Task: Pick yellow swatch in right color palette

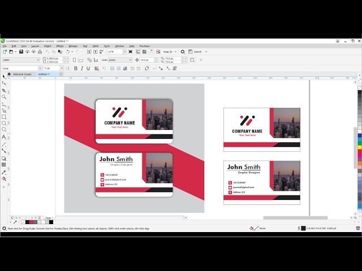Action: tap(360, 147)
